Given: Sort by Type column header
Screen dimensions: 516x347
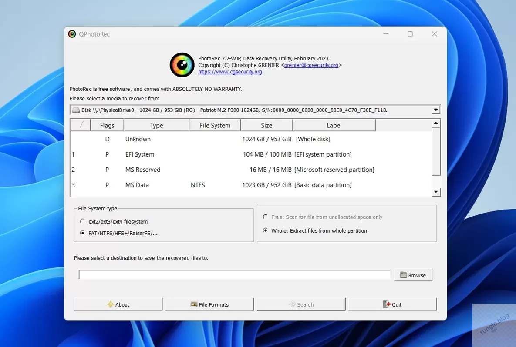Looking at the screenshot, I should pos(156,125).
